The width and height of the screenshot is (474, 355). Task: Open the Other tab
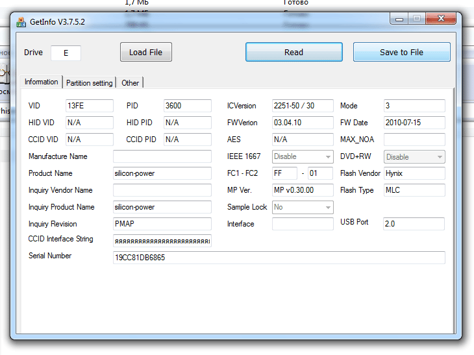131,83
